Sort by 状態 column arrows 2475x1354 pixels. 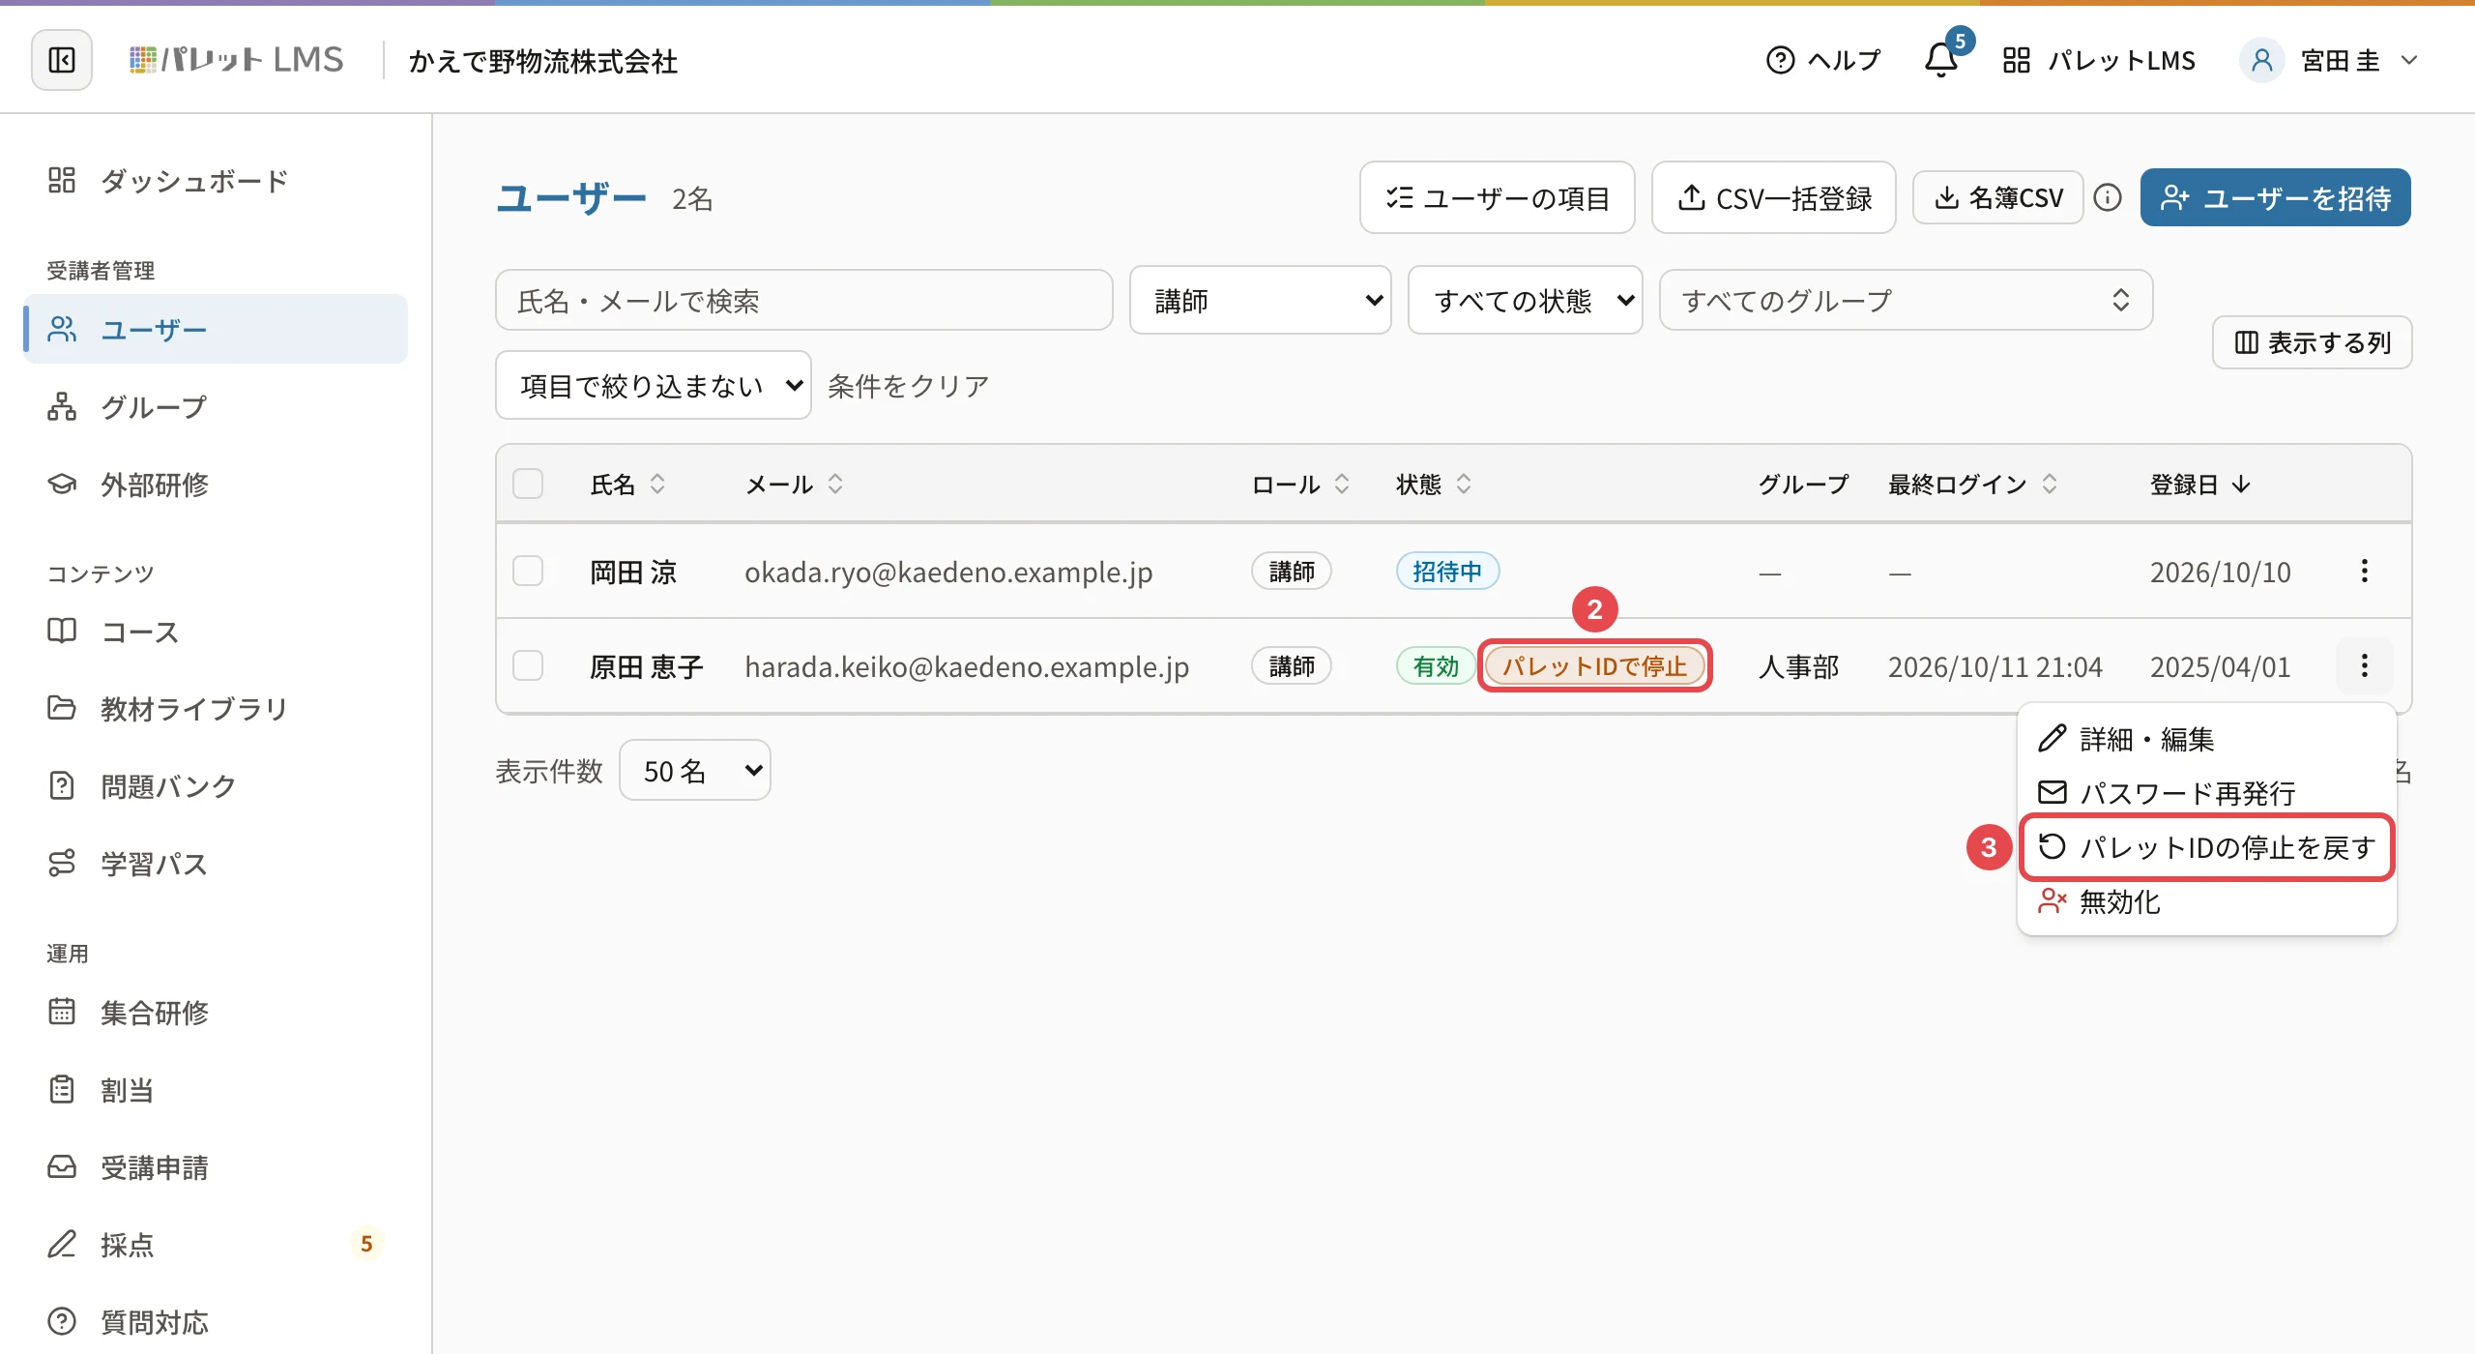(1464, 484)
